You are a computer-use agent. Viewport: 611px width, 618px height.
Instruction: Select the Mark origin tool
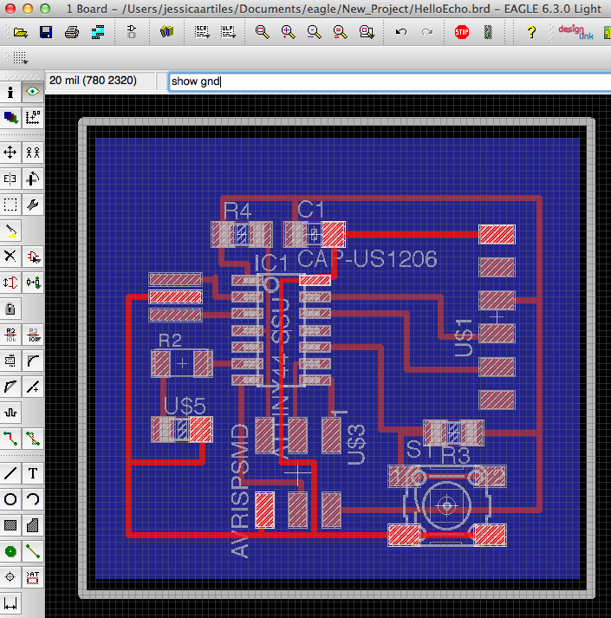tap(33, 118)
